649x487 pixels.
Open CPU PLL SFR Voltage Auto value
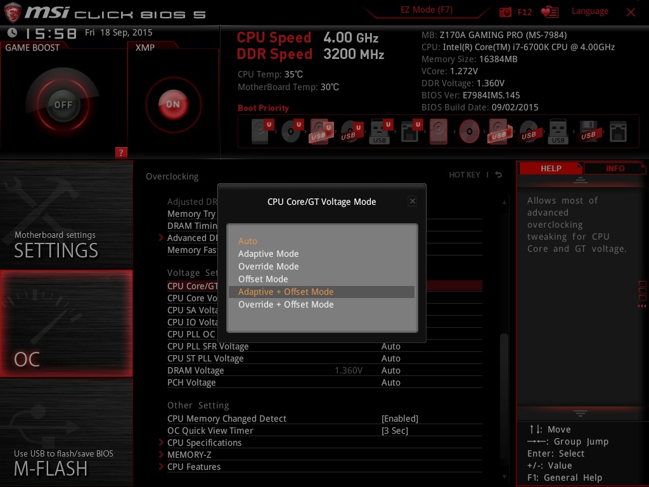(390, 346)
